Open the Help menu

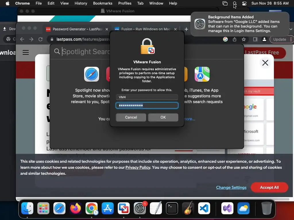tap(173, 3)
